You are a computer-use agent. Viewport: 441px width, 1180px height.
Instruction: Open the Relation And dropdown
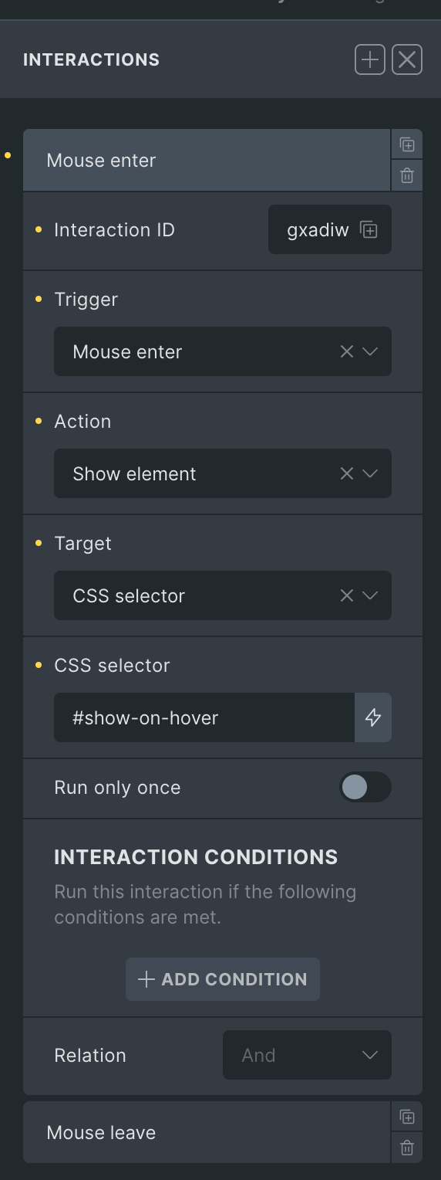coord(307,1055)
